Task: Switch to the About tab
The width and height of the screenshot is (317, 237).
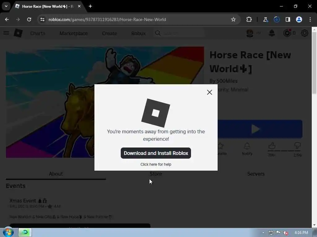Action: (56, 174)
